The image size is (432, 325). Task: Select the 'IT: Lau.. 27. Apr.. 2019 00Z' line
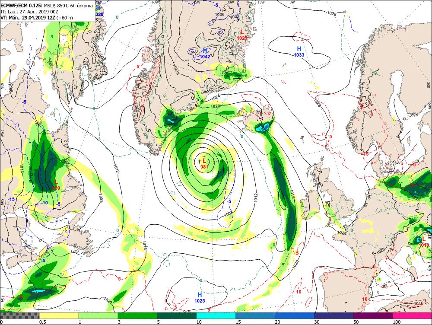tap(29, 12)
